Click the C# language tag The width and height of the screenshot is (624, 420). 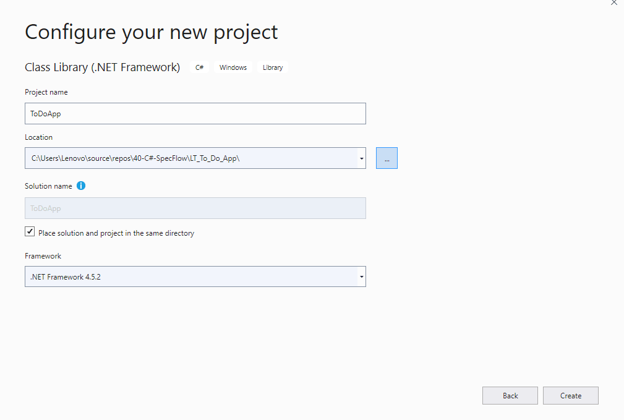[x=200, y=67]
